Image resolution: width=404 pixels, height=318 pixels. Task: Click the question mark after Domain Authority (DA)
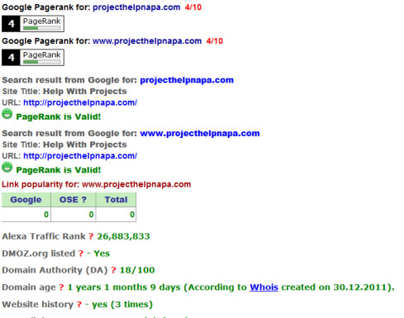[x=113, y=270]
